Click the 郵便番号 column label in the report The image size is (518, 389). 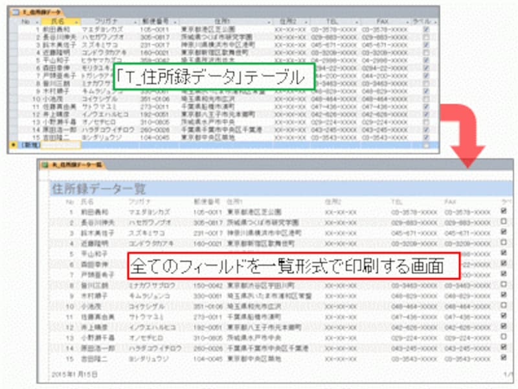[x=207, y=202]
